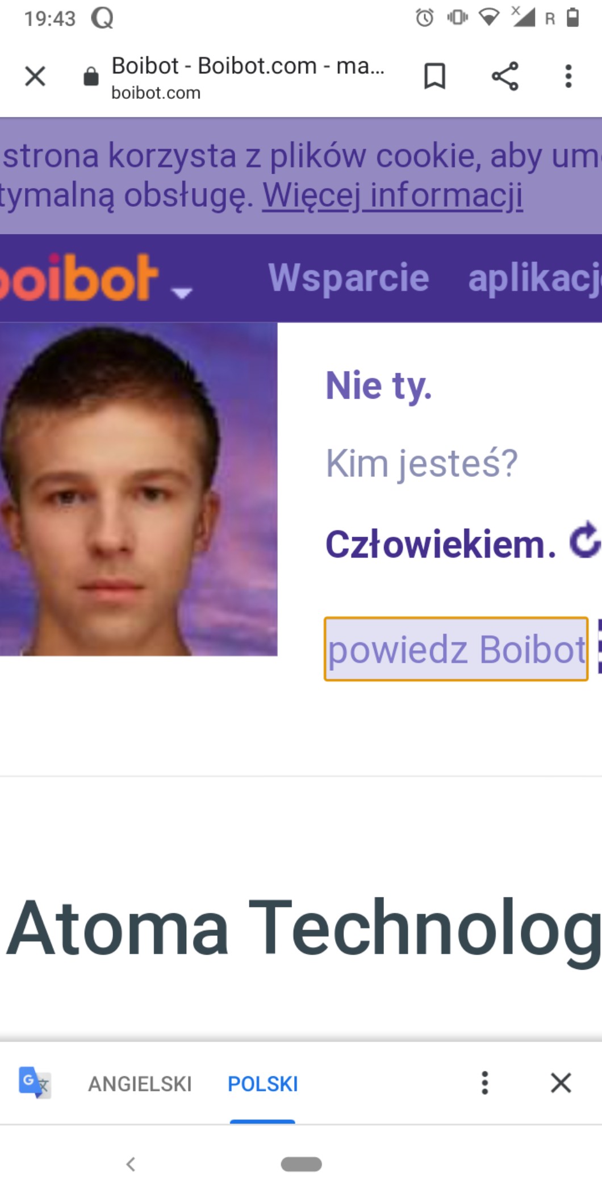Tap the Android home pill button
This screenshot has height=1204, width=602.
tap(302, 1164)
